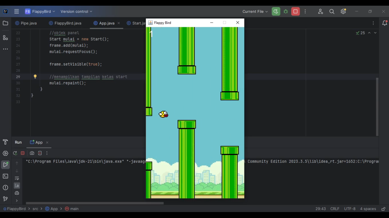
Task: Open the Services tool window icon
Action: tap(5, 154)
